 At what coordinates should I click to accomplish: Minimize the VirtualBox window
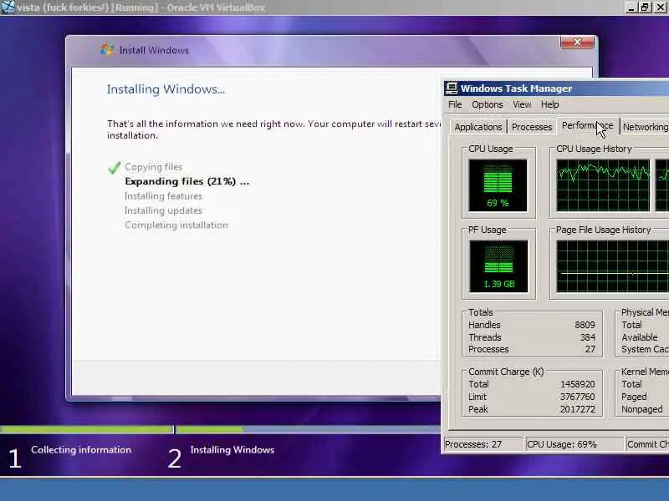(x=632, y=8)
